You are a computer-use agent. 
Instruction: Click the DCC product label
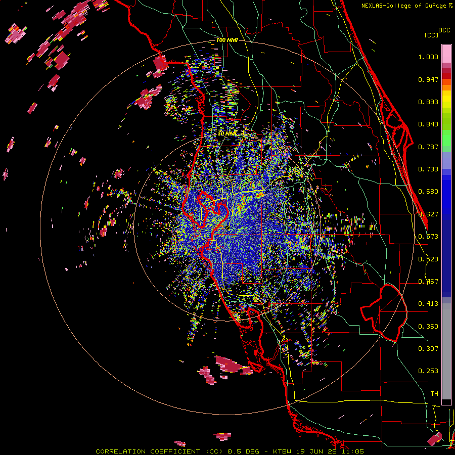click(x=444, y=30)
